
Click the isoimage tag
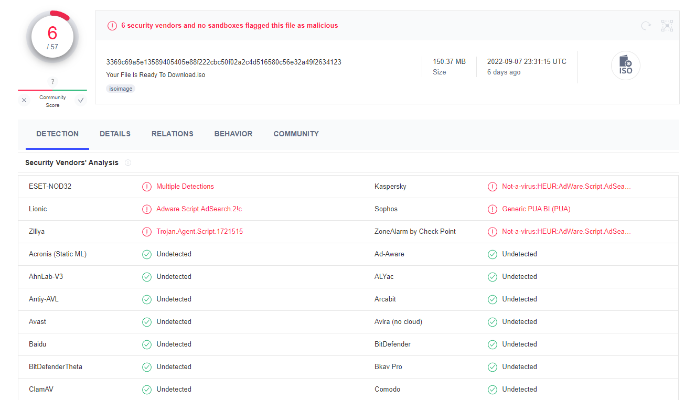click(x=121, y=89)
